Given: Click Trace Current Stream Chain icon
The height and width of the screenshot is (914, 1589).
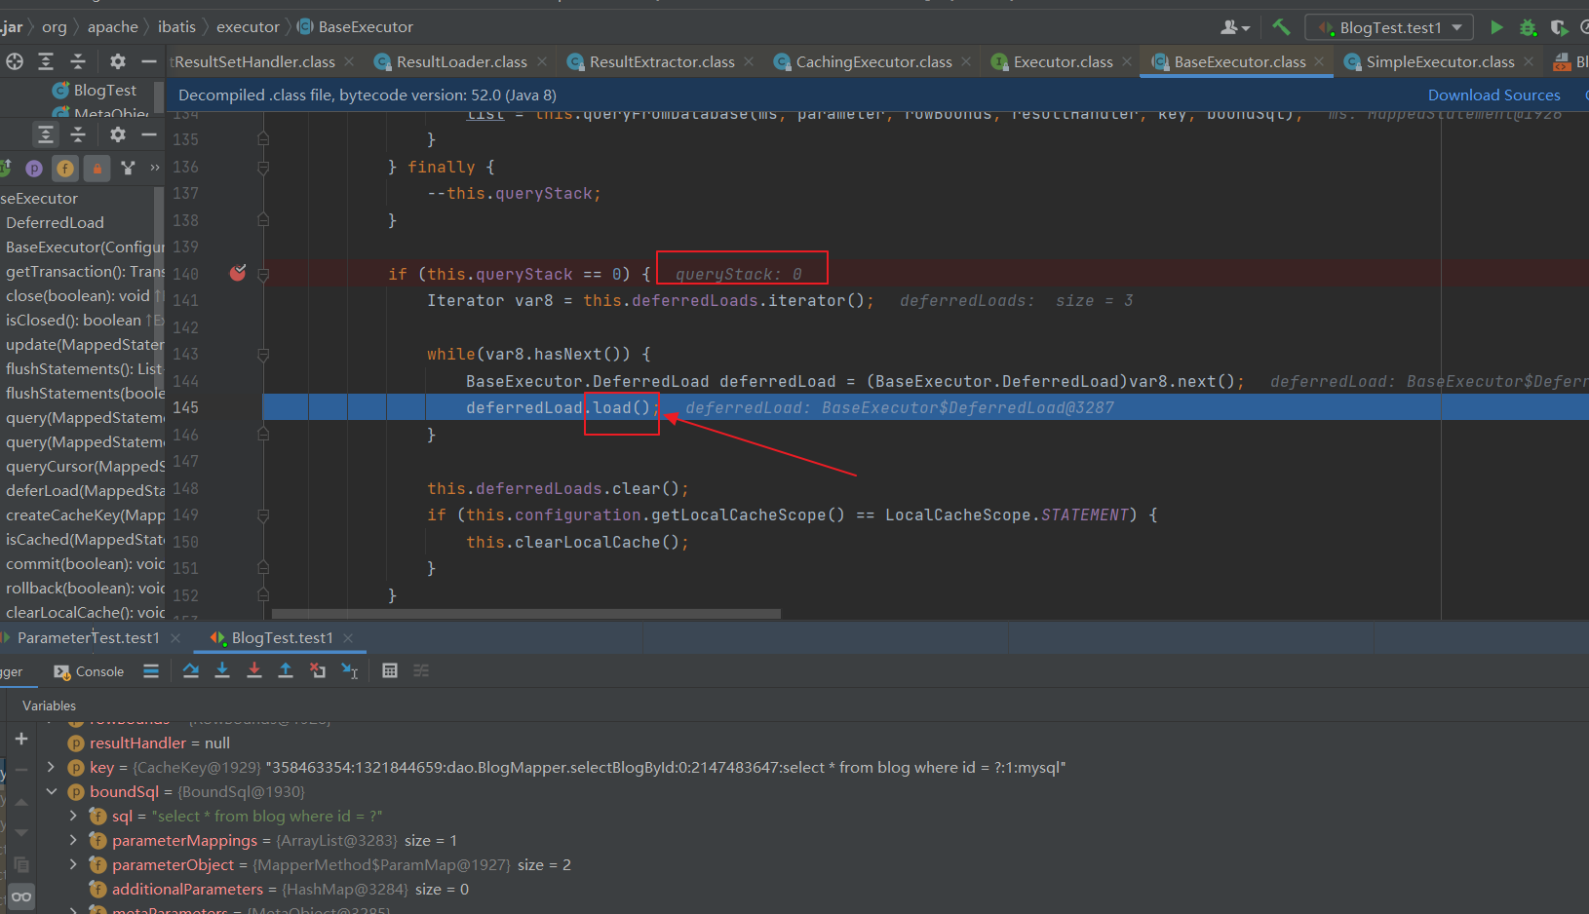Looking at the screenshot, I should tap(421, 670).
